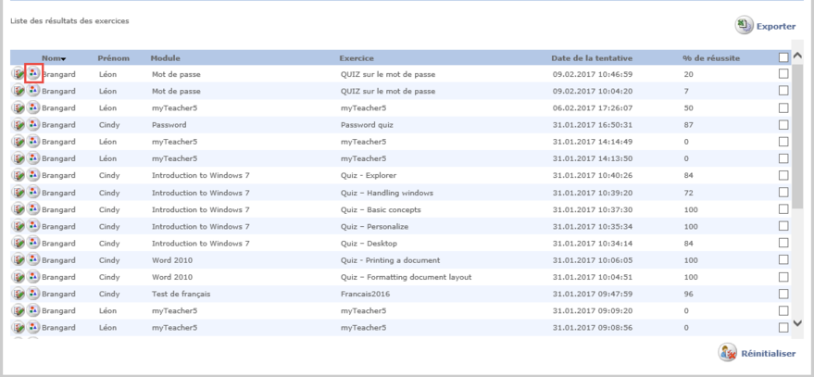Tick the select-all checkbox in the table header

tap(784, 57)
